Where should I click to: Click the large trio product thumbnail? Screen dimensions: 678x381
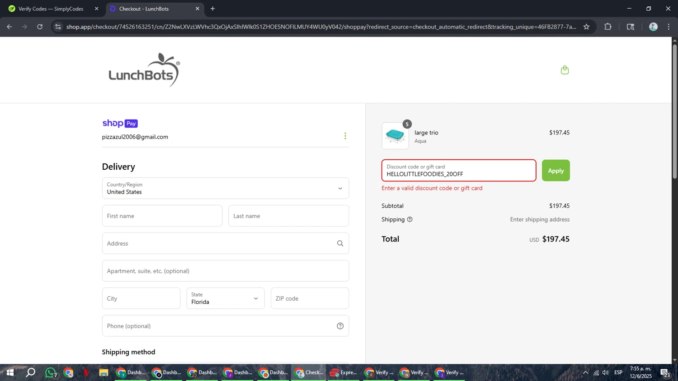tap(395, 136)
